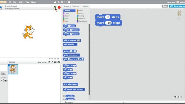The image size is (185, 104).
Task: Select the duplicate stamp tool
Action: (55, 2)
